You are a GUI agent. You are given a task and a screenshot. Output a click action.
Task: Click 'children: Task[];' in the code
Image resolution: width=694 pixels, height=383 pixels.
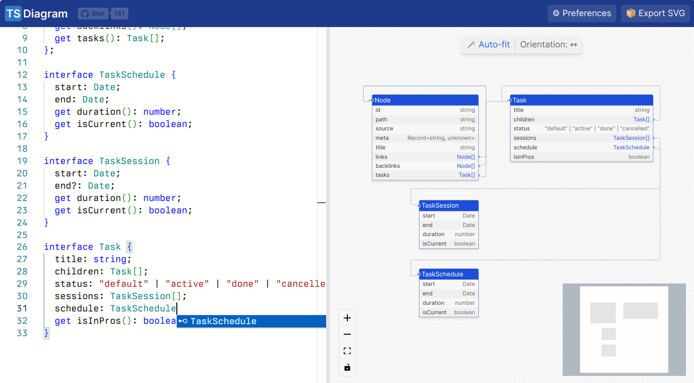[x=101, y=272]
